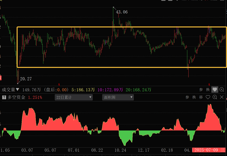Click 换 in the 多空资金 panel

point(194,97)
